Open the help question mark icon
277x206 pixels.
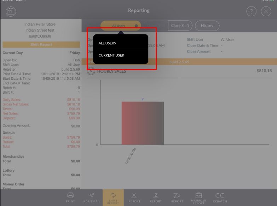pyautogui.click(x=251, y=11)
